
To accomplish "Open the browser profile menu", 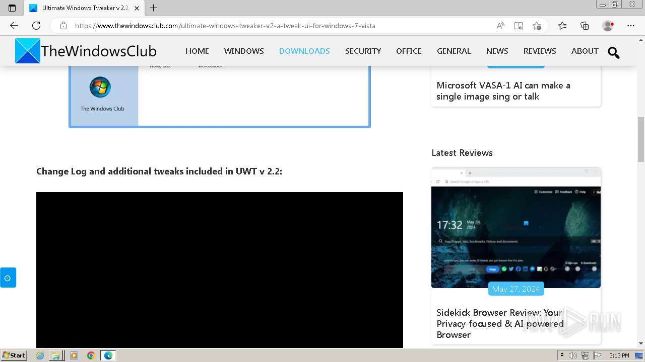I will 608,26.
